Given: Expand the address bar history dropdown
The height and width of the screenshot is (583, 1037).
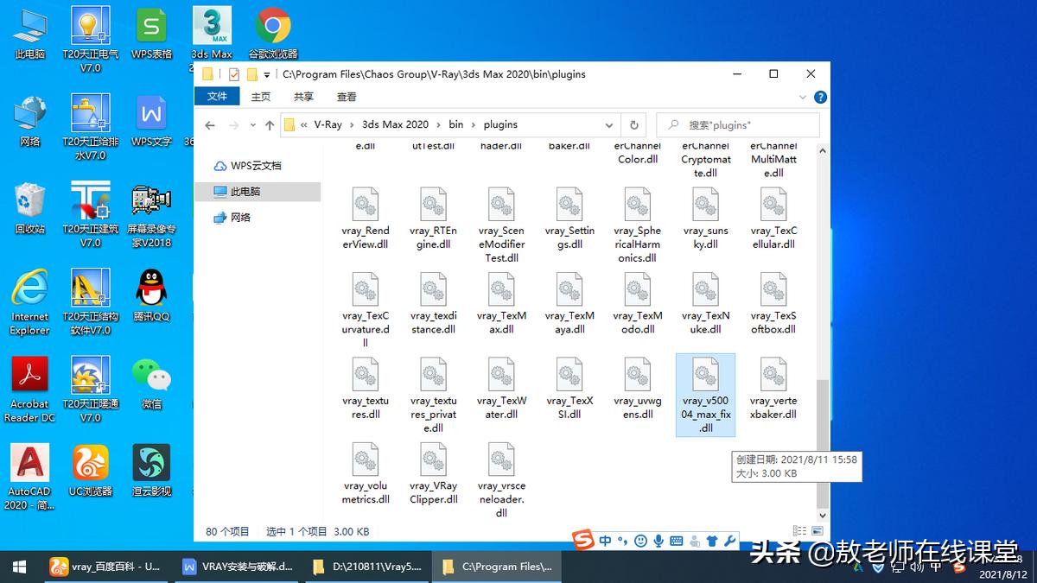Looking at the screenshot, I should click(x=609, y=124).
